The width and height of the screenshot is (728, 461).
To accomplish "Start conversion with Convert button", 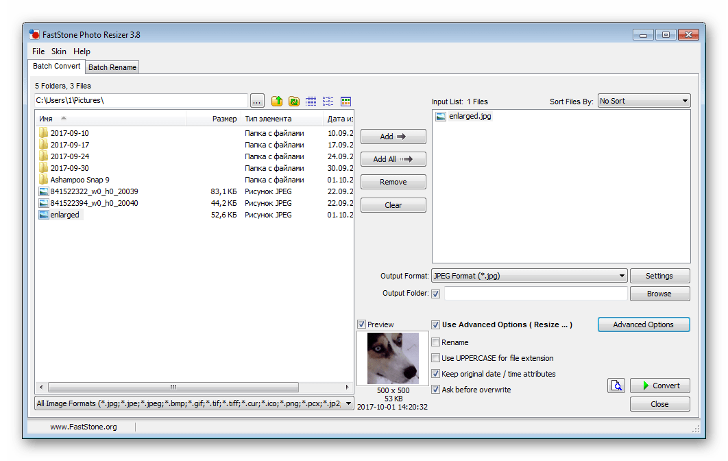I will click(x=659, y=386).
